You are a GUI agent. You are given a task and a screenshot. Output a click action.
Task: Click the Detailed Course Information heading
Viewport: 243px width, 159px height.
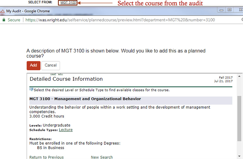(x=66, y=79)
